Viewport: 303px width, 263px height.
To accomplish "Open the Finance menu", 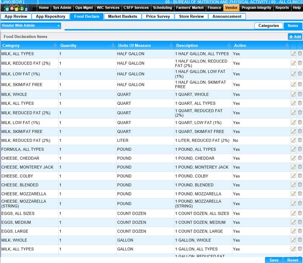I will tap(214, 8).
